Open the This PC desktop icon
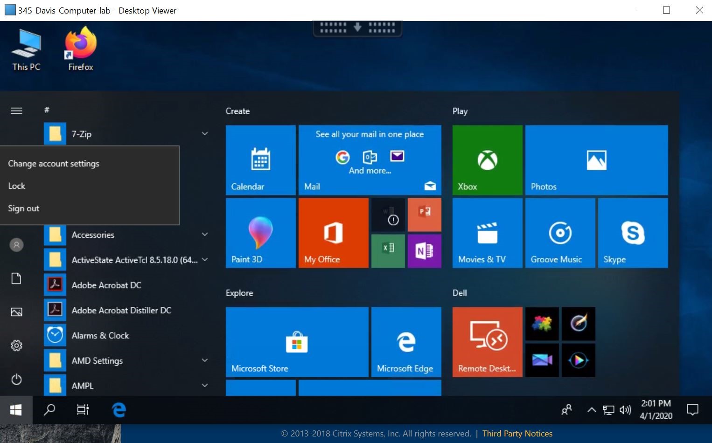 tap(26, 50)
